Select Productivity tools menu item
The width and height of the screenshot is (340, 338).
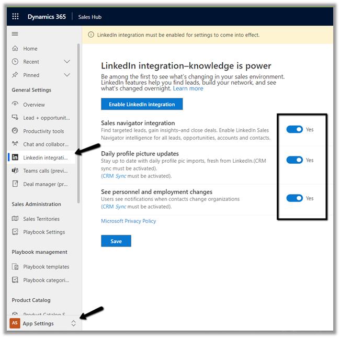click(41, 131)
